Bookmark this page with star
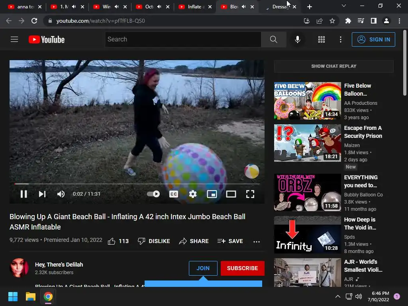The height and width of the screenshot is (306, 408). [x=332, y=21]
